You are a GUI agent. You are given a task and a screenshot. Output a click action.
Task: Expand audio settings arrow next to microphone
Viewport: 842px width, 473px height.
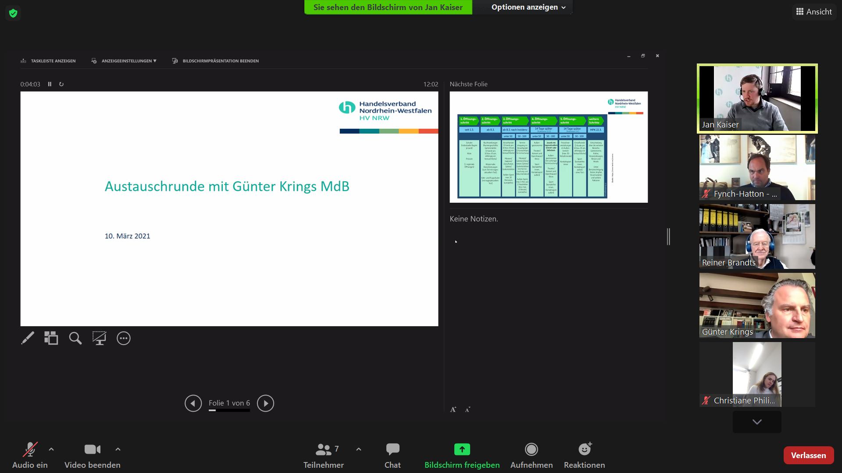tap(51, 449)
